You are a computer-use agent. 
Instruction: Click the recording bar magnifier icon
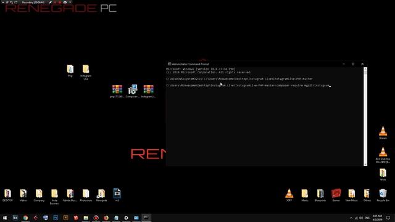pyautogui.click(x=11, y=2)
